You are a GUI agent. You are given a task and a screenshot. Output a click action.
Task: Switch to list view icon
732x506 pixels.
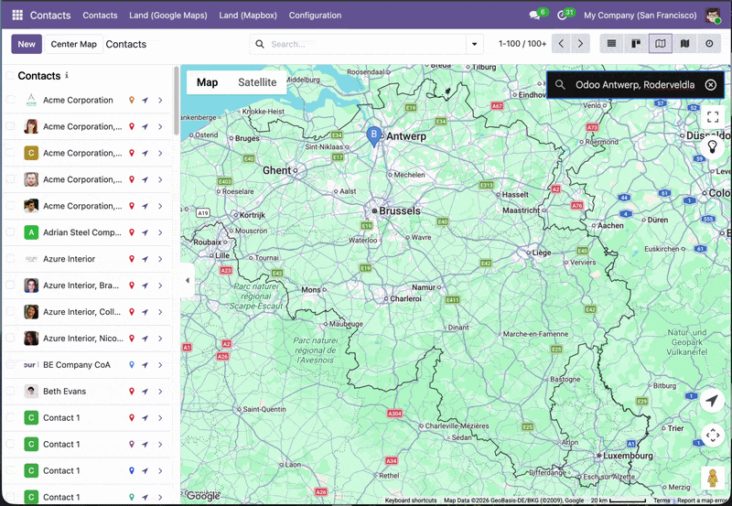click(611, 43)
